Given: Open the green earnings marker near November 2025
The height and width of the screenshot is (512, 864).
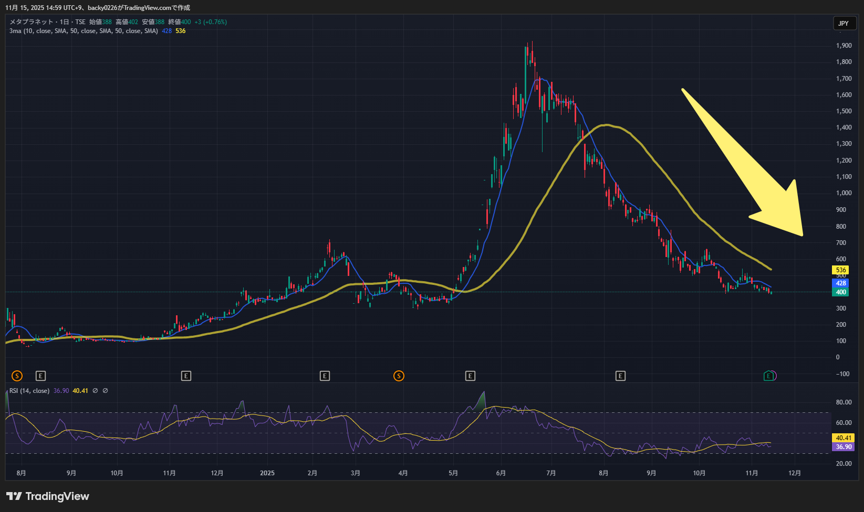Looking at the screenshot, I should click(769, 376).
